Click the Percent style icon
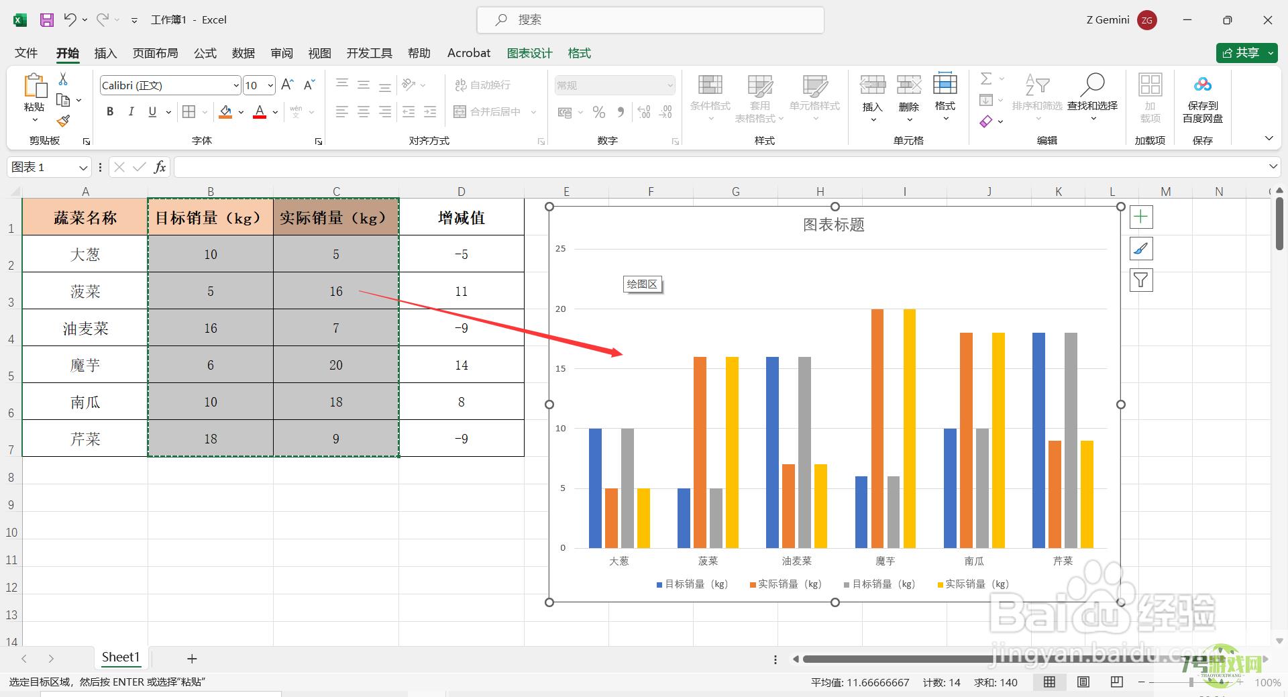Viewport: 1288px width, 697px height. [599, 112]
